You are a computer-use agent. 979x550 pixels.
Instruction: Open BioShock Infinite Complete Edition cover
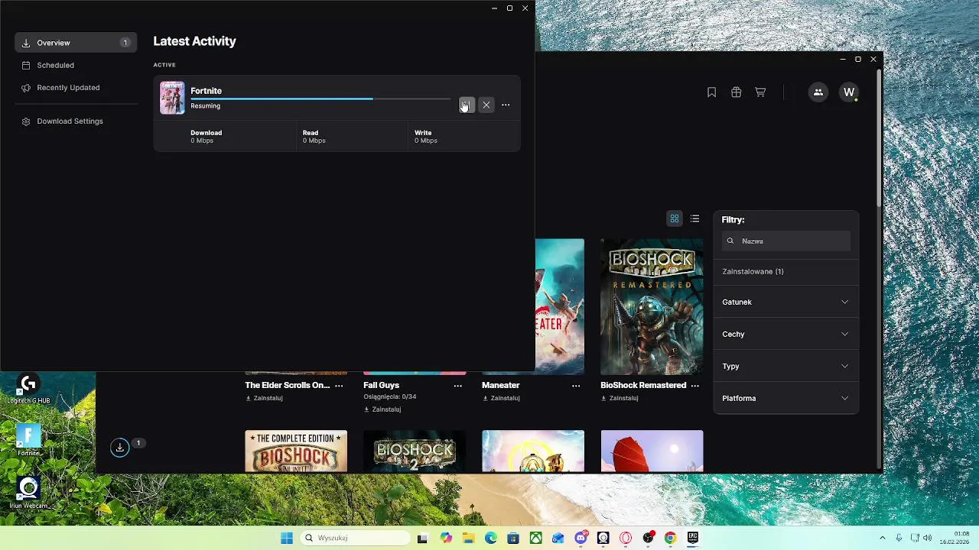point(296,451)
